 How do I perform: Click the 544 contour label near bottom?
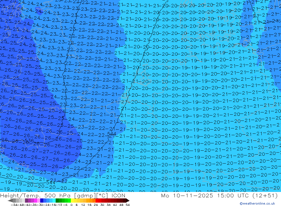coord(51,182)
